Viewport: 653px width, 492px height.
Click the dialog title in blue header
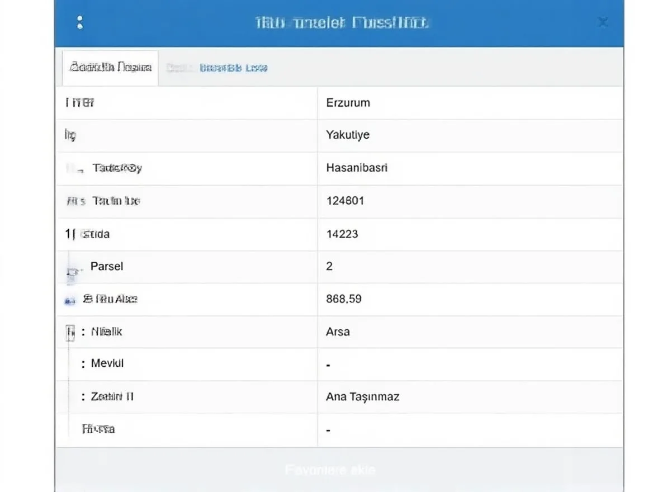tap(342, 23)
